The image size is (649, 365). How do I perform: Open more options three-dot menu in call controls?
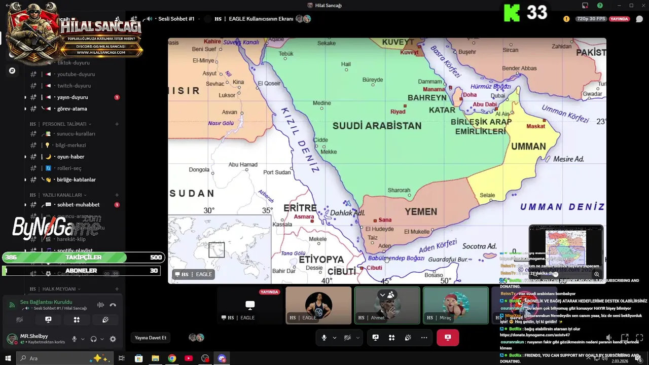424,338
